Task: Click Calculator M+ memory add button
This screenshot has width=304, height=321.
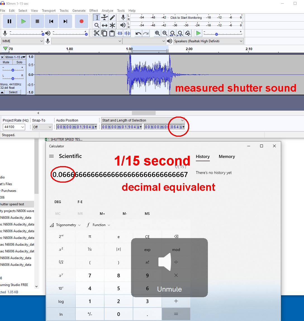Action: pyautogui.click(x=102, y=214)
